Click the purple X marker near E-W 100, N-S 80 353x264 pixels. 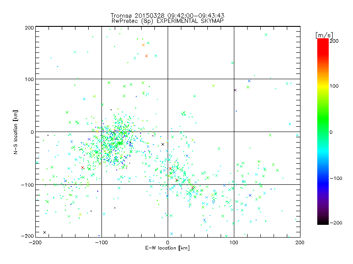tap(235, 90)
